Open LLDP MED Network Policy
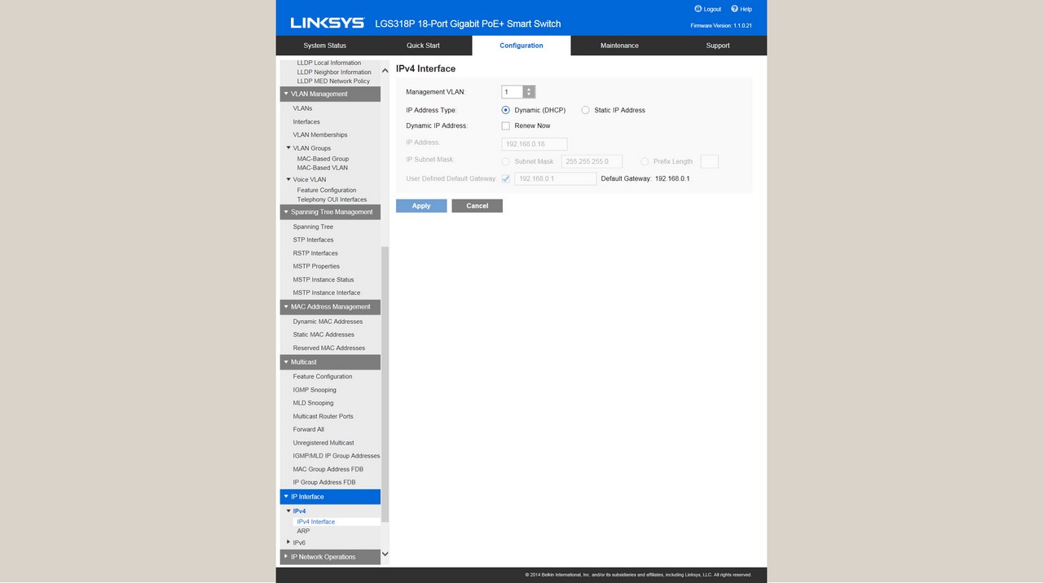Viewport: 1043px width, 583px height. point(333,81)
